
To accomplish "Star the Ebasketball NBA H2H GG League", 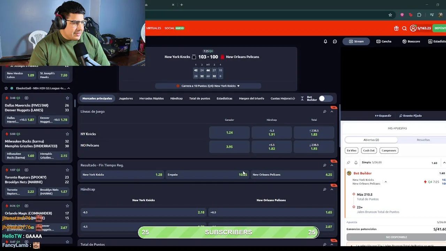I will pos(6,88).
